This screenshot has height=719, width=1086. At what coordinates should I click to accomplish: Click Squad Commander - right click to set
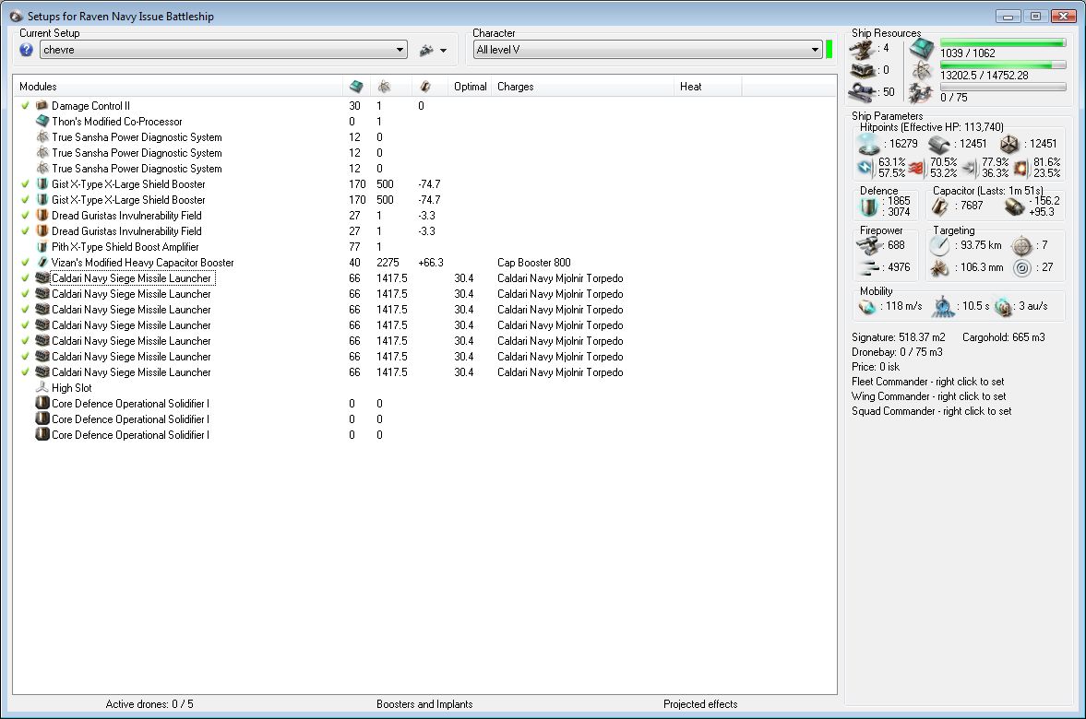tap(932, 411)
